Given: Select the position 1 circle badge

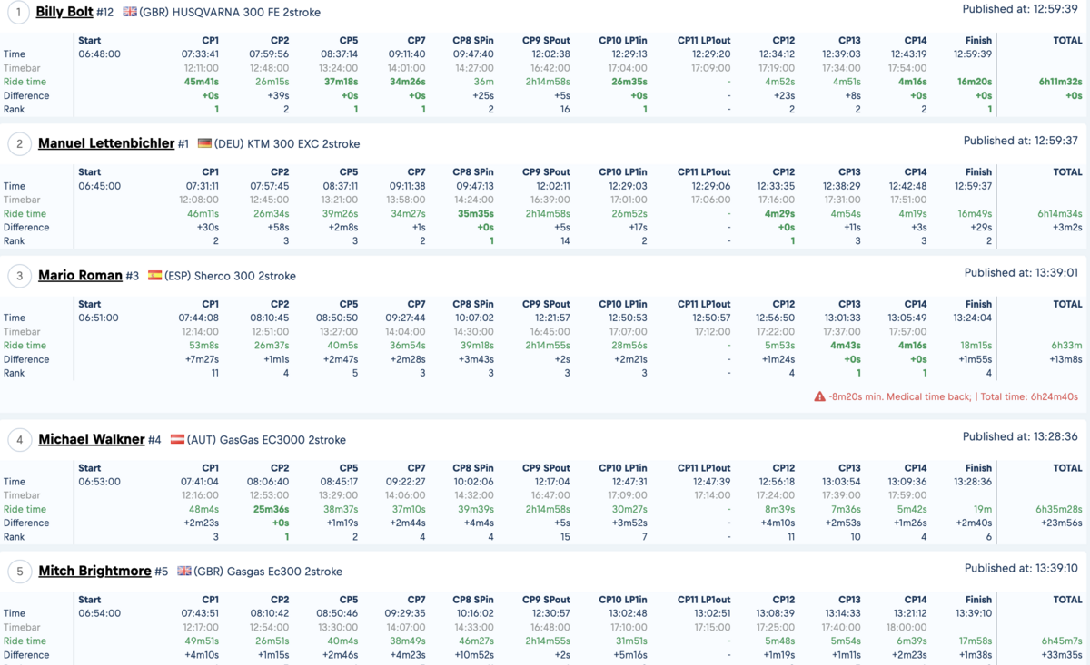Looking at the screenshot, I should tap(18, 13).
